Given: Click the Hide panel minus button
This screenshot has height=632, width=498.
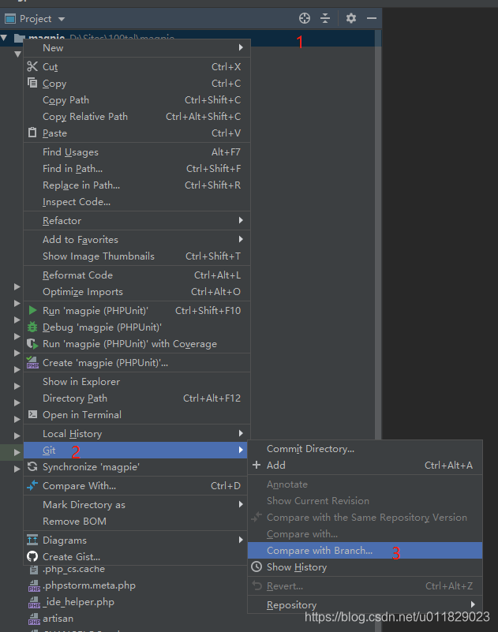Looking at the screenshot, I should (x=371, y=18).
